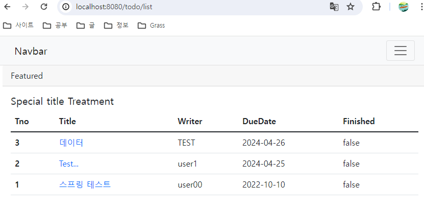Expand the navbar hamburger toggler
This screenshot has width=424, height=209.
(x=400, y=51)
